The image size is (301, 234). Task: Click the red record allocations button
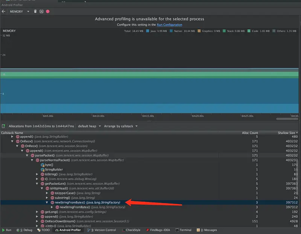47,12
